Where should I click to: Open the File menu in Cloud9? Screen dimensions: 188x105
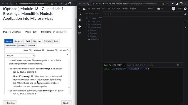pos(89,9)
